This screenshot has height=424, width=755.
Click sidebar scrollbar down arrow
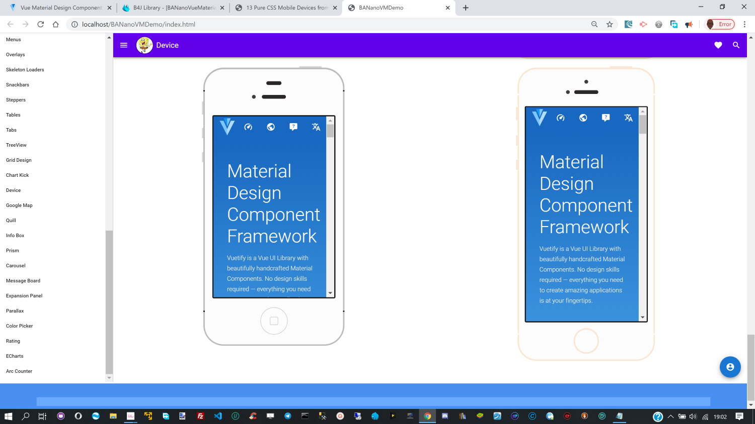tap(109, 378)
